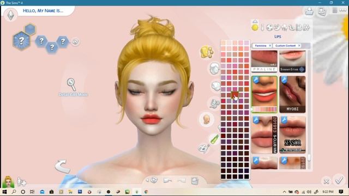Select the Cold Weather snowflake outfit icon
This screenshot has width=349, height=196.
point(306,28)
